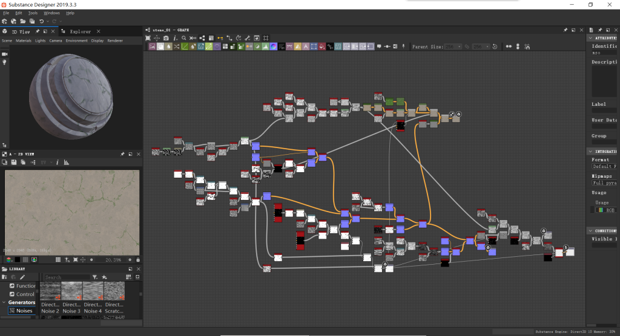Click the Library search field
This screenshot has height=336, width=620.
67,277
